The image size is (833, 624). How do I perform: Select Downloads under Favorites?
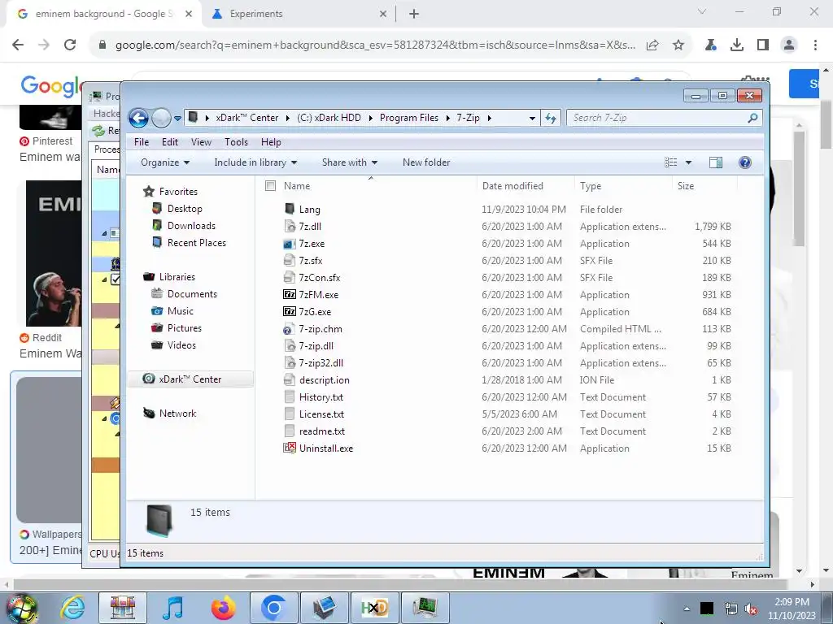click(x=191, y=226)
